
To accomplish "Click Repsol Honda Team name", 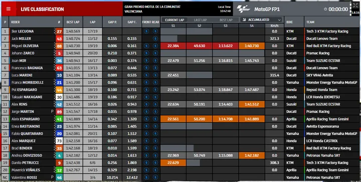I will pos(321,90).
